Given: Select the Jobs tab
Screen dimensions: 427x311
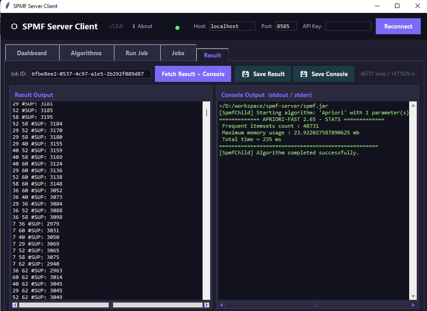Looking at the screenshot, I should pyautogui.click(x=178, y=53).
